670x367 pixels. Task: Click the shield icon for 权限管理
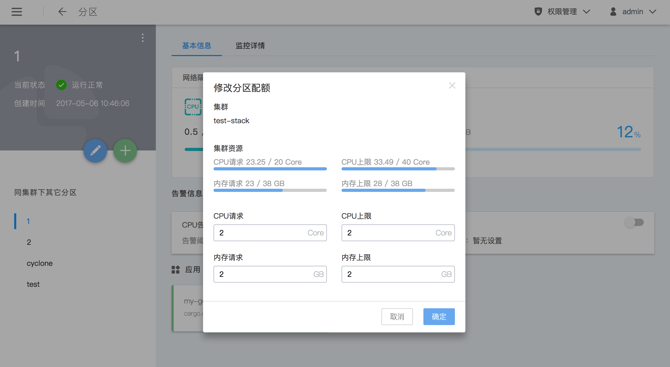pyautogui.click(x=538, y=12)
